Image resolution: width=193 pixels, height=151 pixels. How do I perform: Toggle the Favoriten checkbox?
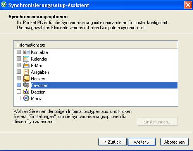[19, 85]
